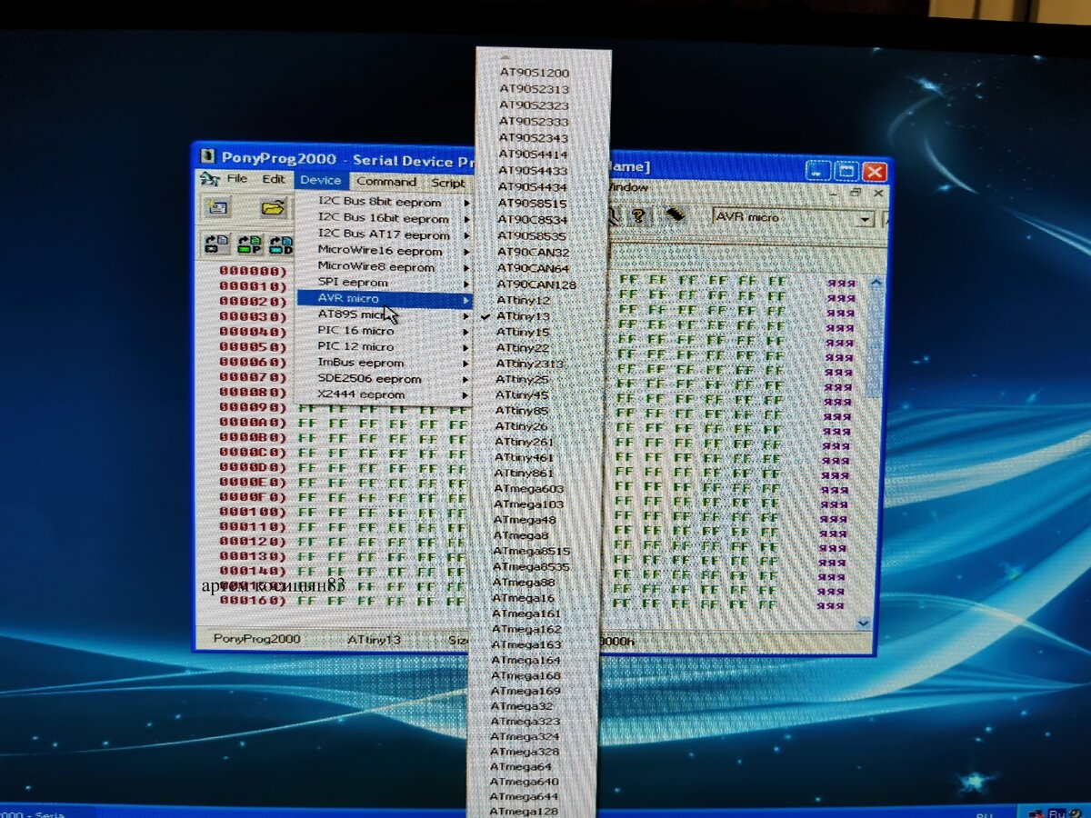
Task: Expand SPI eeprom submenu
Action: 385,283
